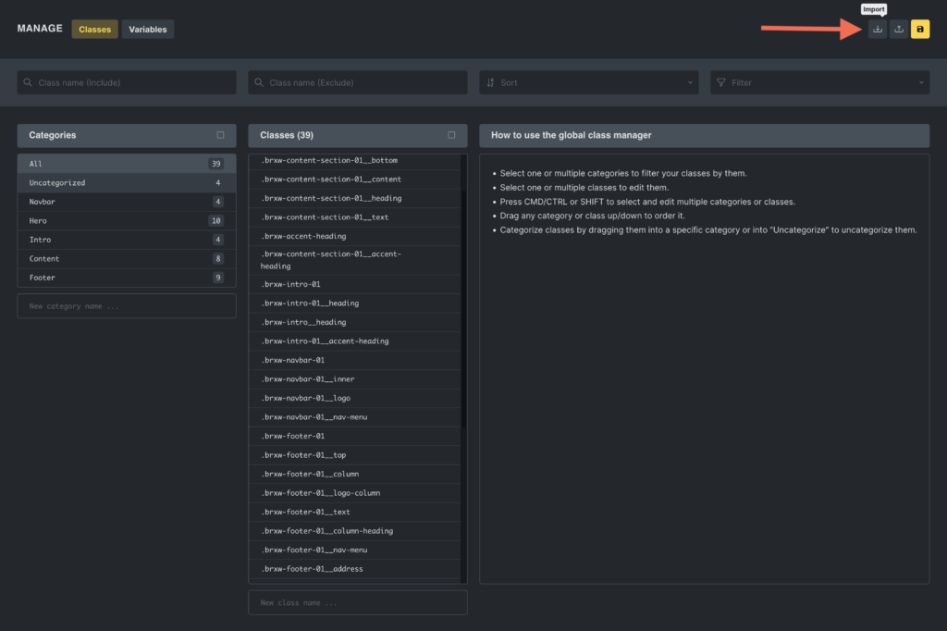
Task: Toggle the select-all checkbox in Categories header
Action: coord(220,135)
